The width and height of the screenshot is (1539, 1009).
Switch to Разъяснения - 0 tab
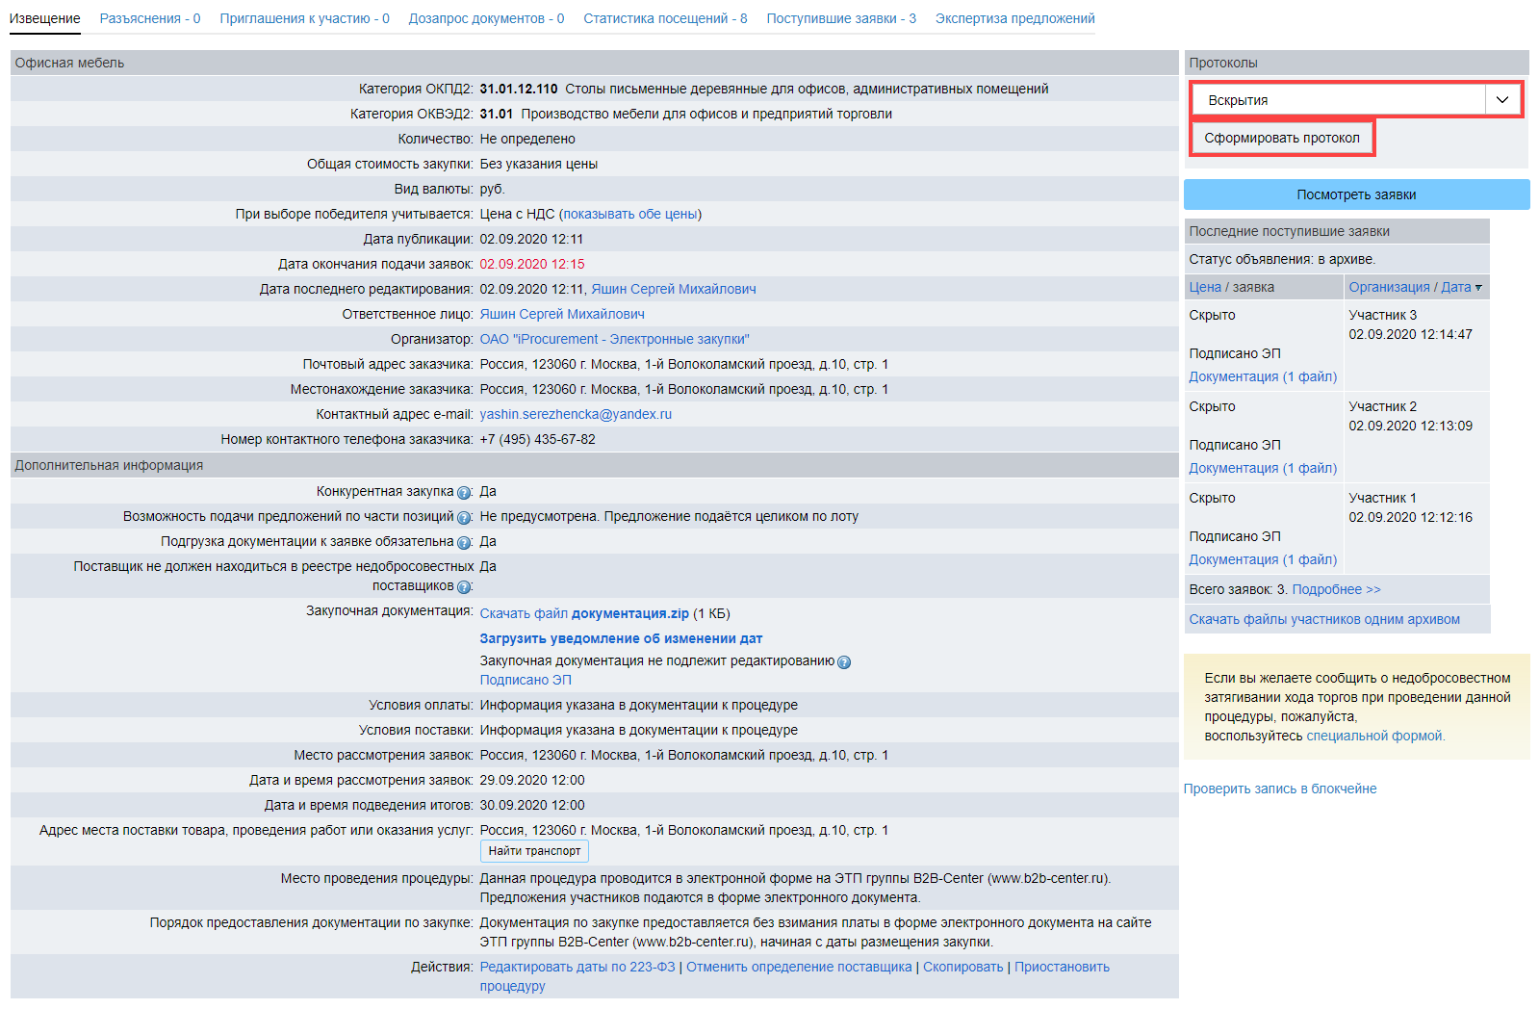click(150, 18)
